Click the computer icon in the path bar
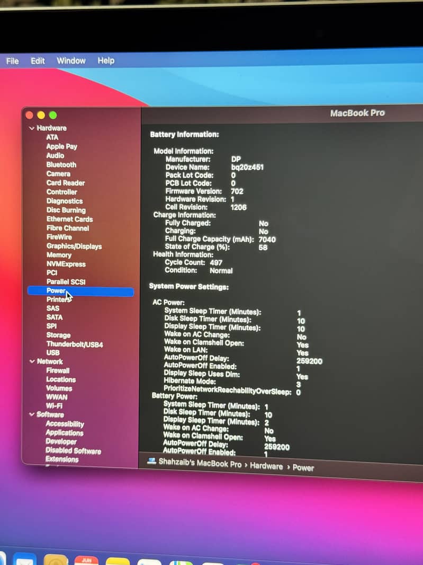Viewport: 423px width, 565px height. tap(151, 461)
